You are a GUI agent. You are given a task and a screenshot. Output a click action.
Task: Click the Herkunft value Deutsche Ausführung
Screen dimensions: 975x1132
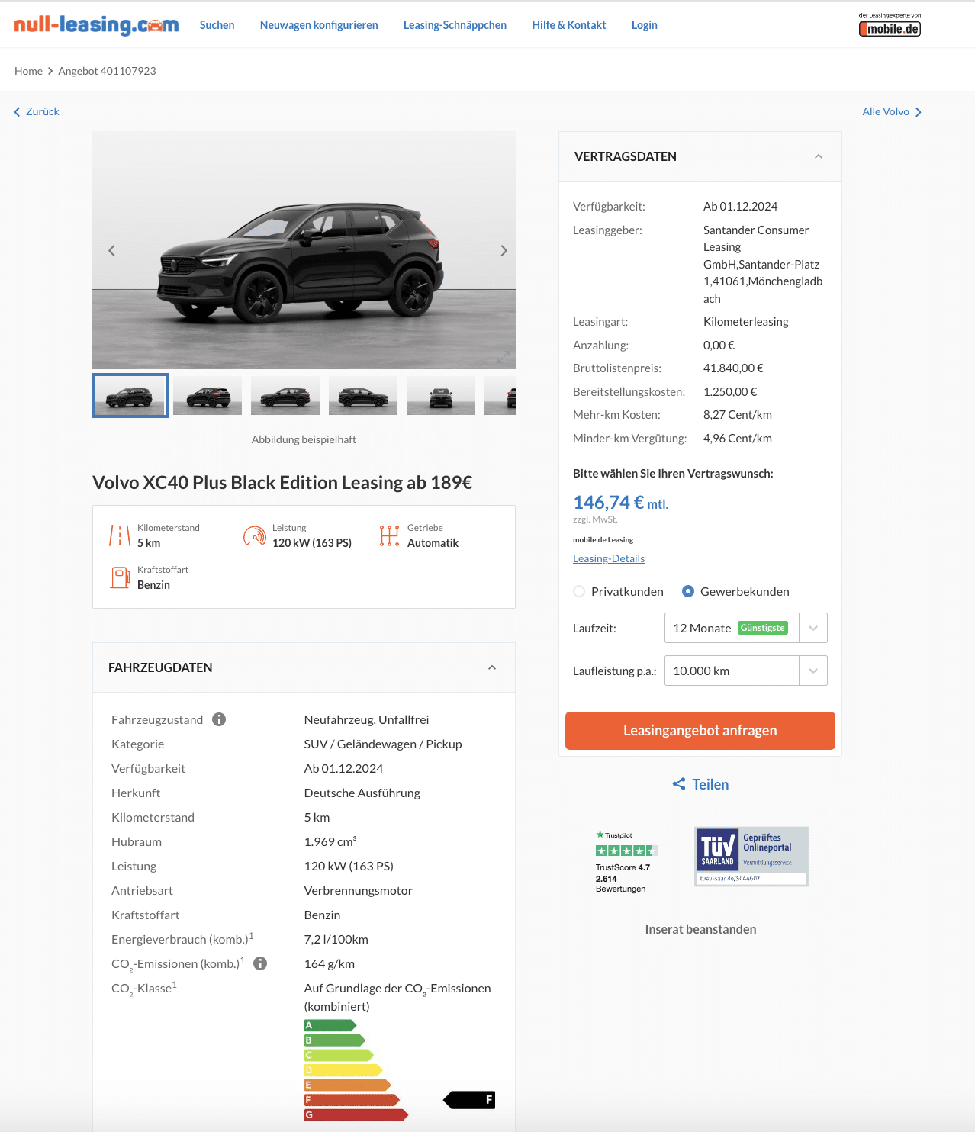click(362, 793)
